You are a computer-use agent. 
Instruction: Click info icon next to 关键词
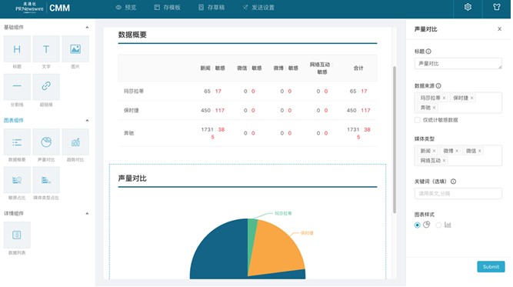(x=453, y=182)
